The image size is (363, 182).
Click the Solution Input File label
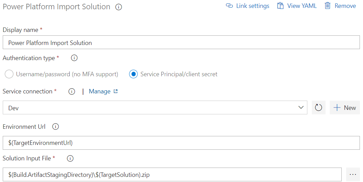coord(27,158)
